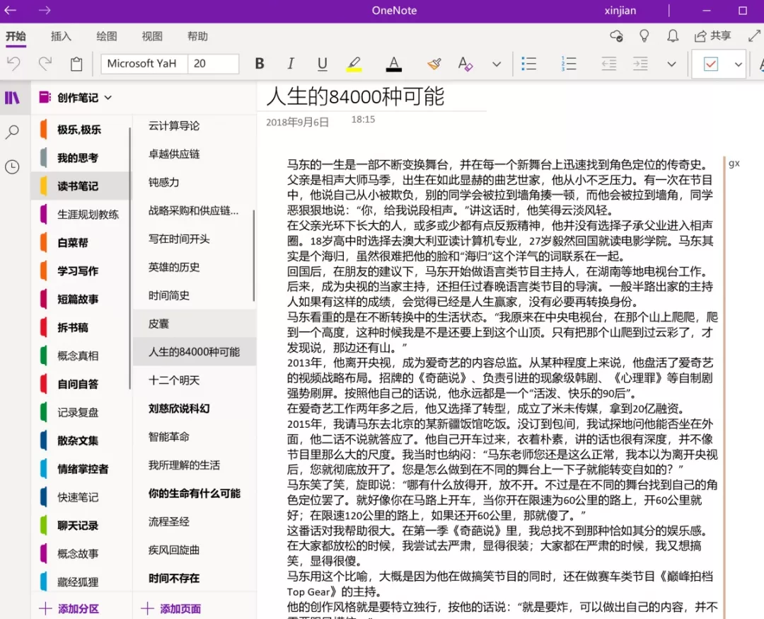Open the 云计算导论 page
764x619 pixels.
coord(194,126)
